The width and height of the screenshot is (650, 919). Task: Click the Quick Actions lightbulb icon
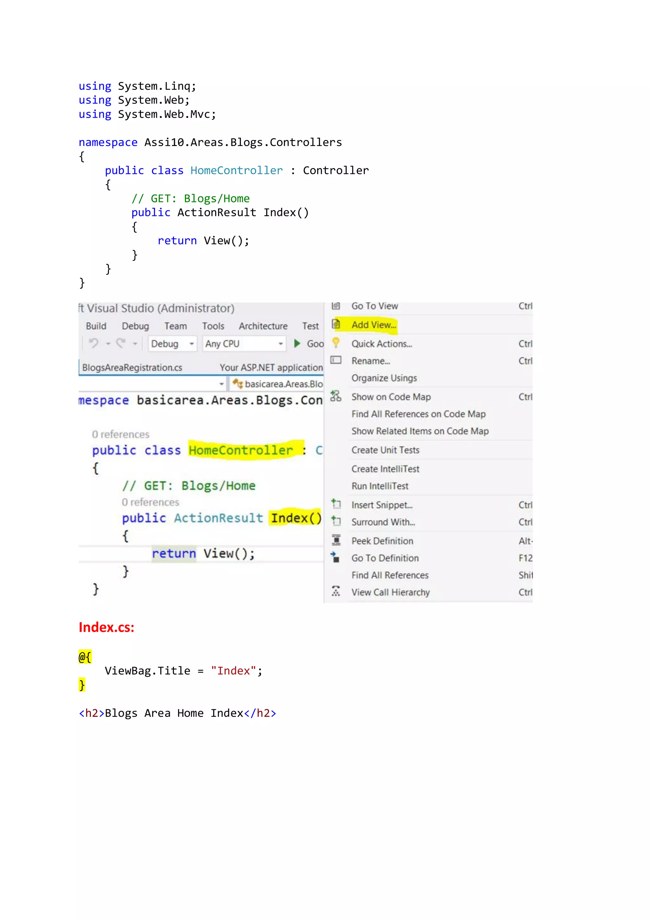pos(336,343)
